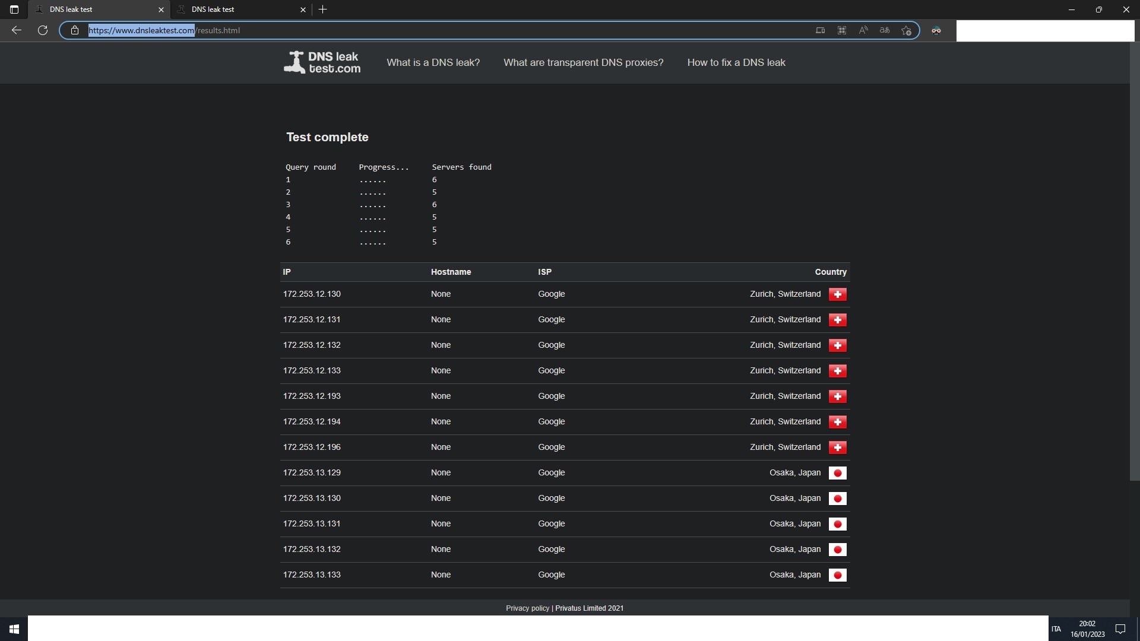Start Read aloud for this page
Screen dimensions: 1140x641
(x=863, y=30)
